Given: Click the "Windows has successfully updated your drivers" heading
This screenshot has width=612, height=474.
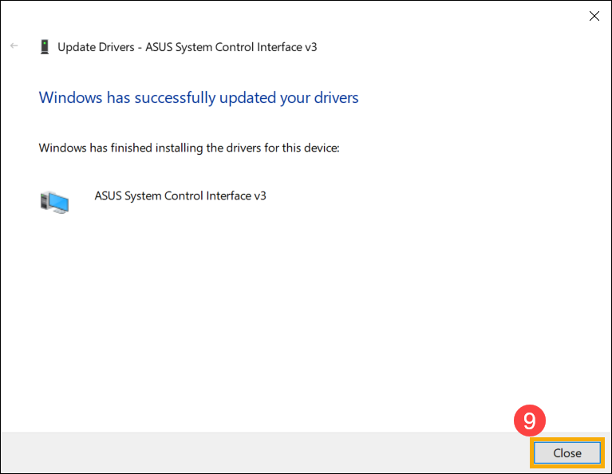Looking at the screenshot, I should [198, 97].
